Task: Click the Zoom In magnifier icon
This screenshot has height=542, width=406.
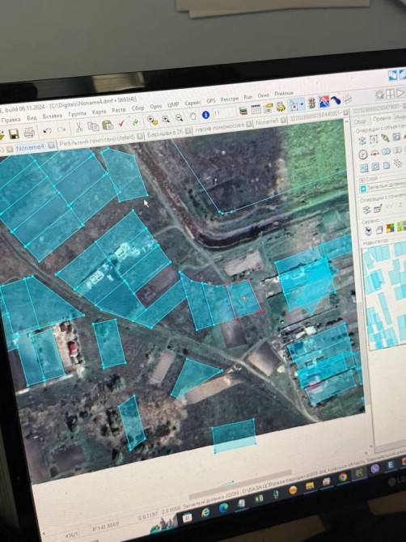Action: pos(166,119)
